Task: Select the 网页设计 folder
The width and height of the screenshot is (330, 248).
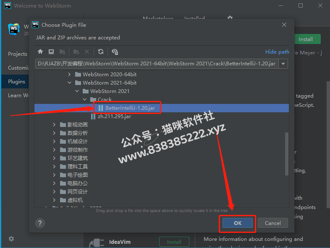Action: pyautogui.click(x=74, y=192)
